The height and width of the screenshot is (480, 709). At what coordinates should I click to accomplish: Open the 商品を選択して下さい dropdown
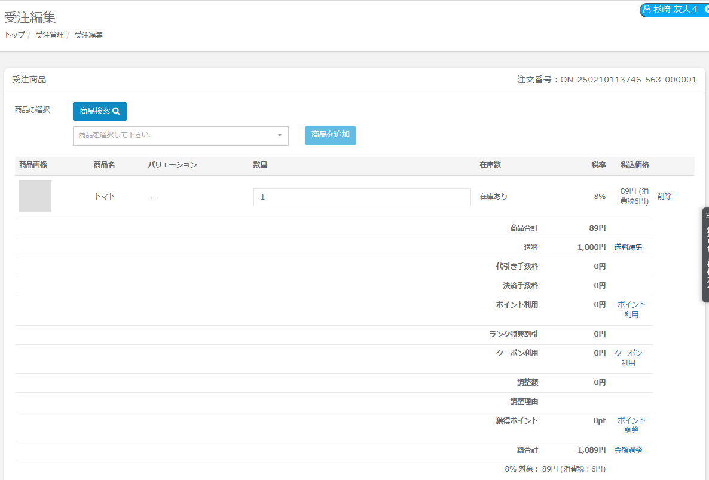[181, 136]
